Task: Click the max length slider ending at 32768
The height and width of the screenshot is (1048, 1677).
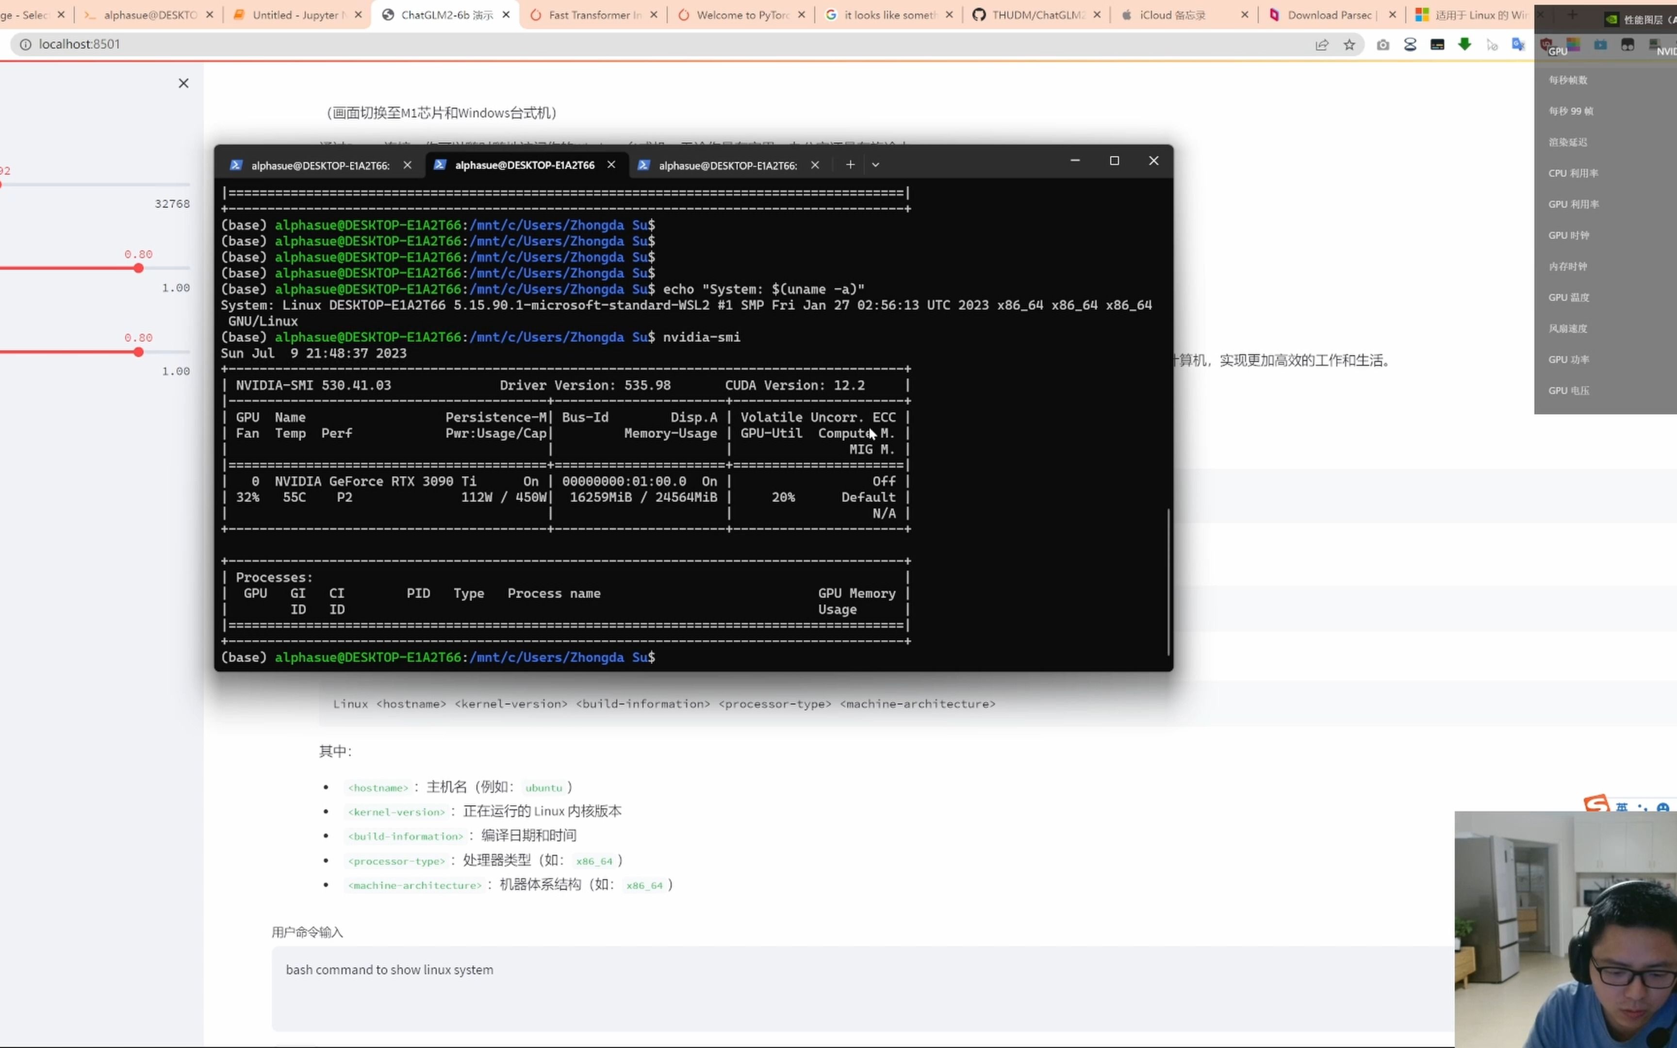Action: [x=95, y=184]
